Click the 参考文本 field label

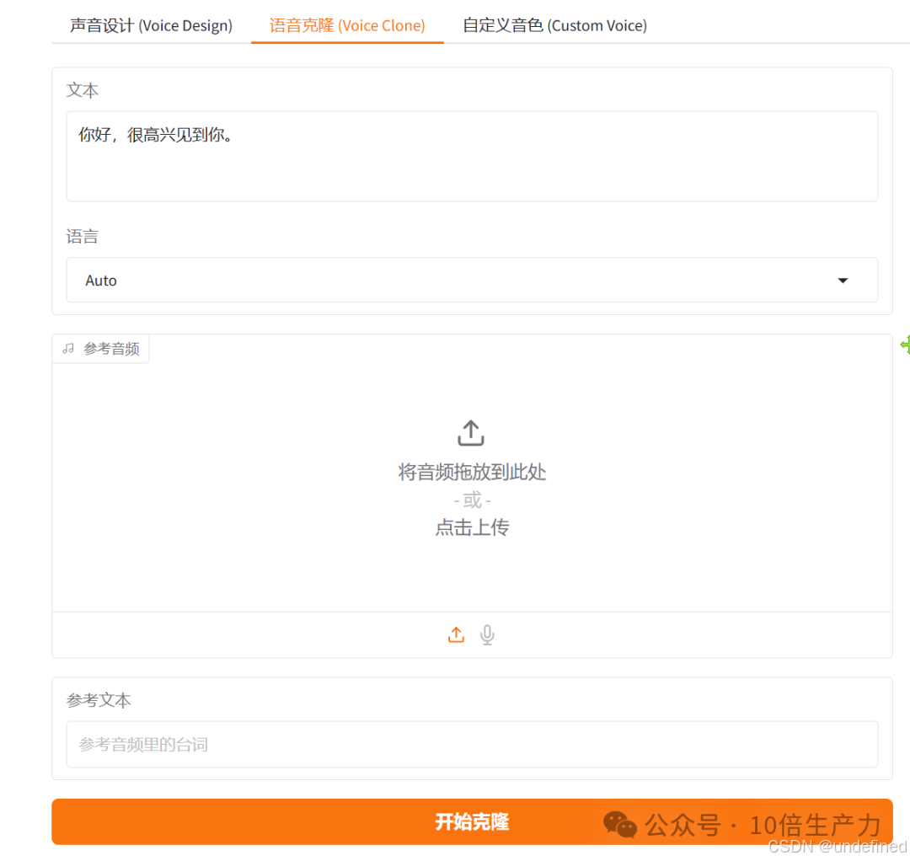pos(99,700)
